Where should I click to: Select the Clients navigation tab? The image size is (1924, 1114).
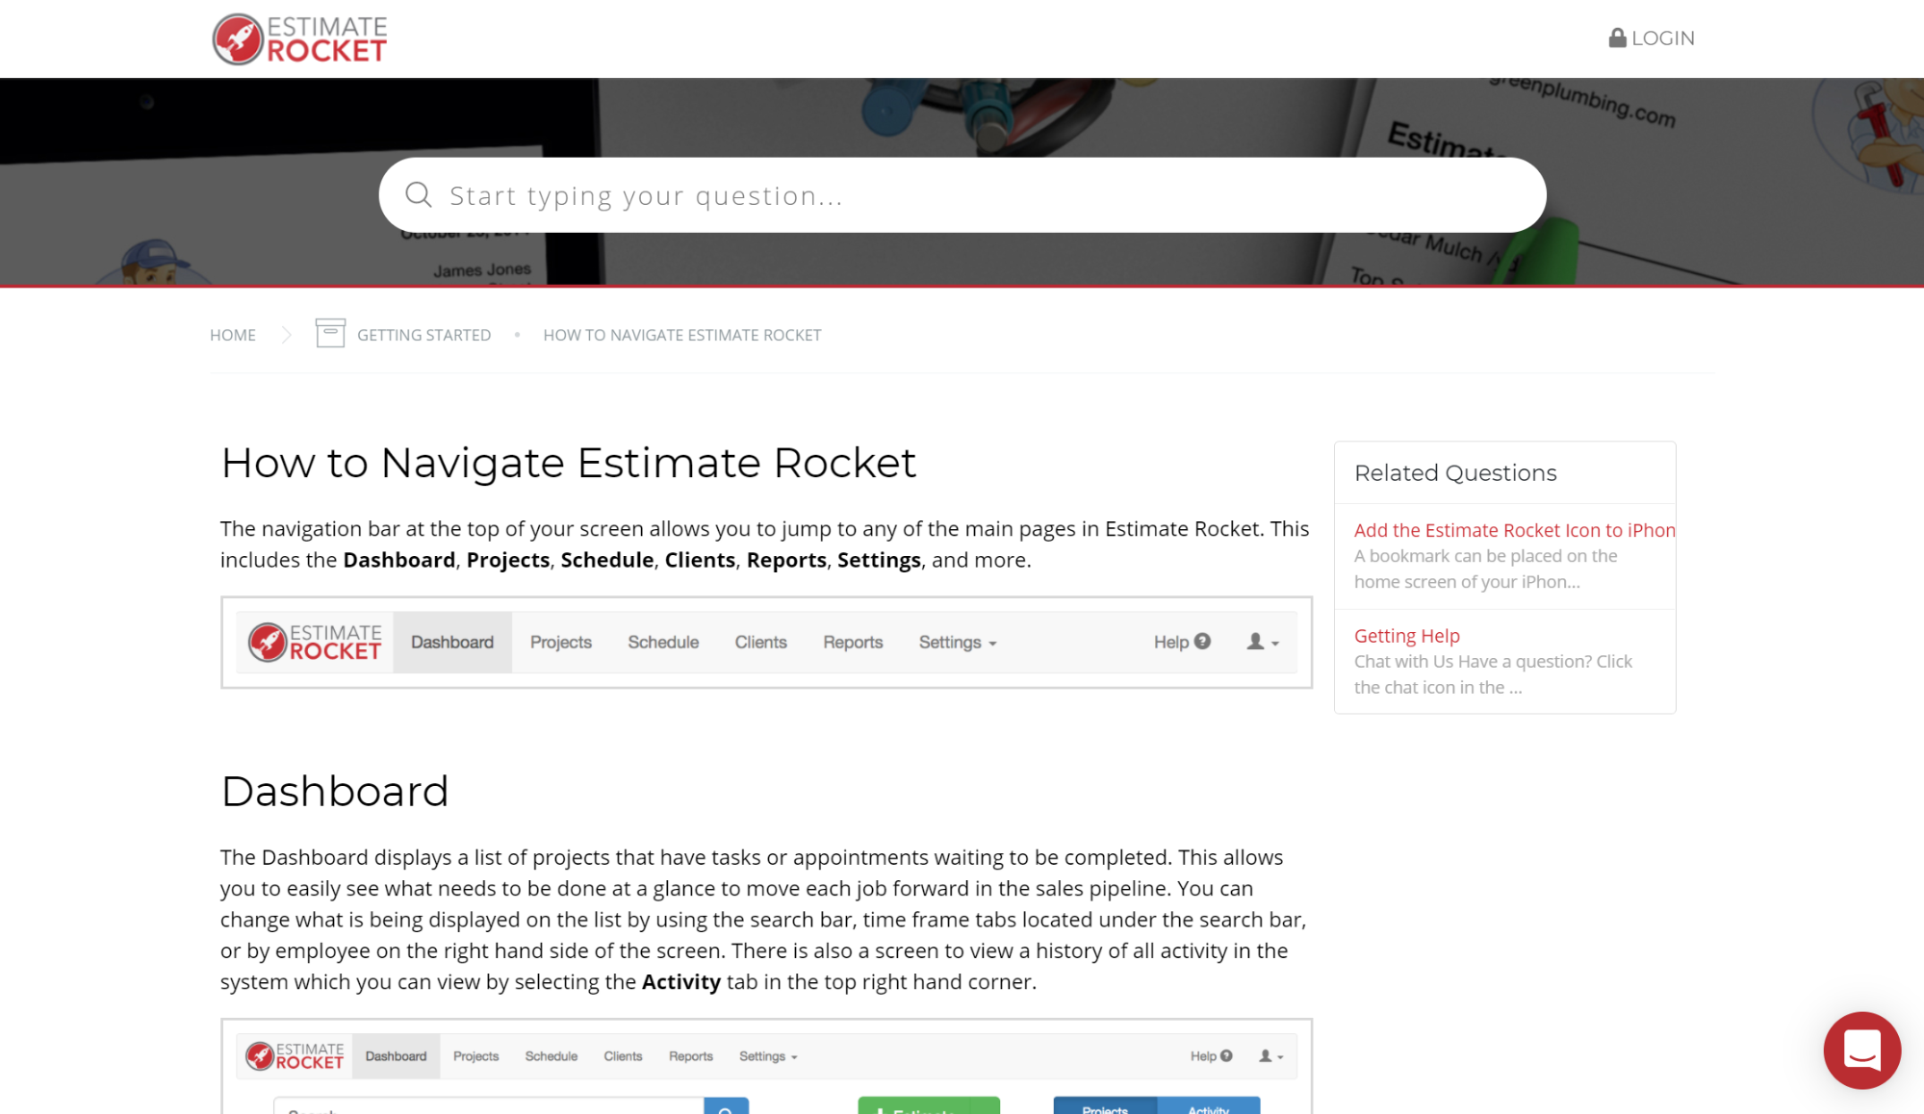[759, 642]
